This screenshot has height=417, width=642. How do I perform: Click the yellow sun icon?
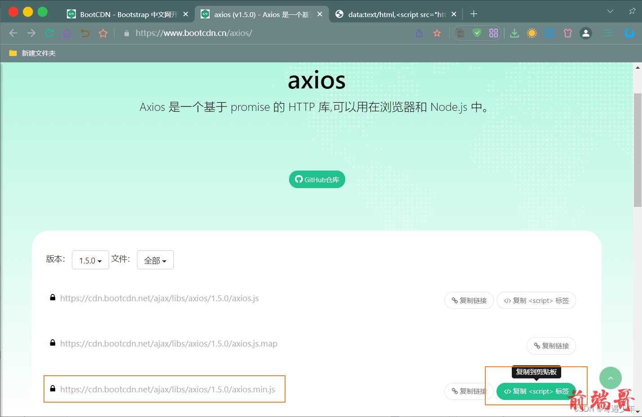[x=532, y=33]
